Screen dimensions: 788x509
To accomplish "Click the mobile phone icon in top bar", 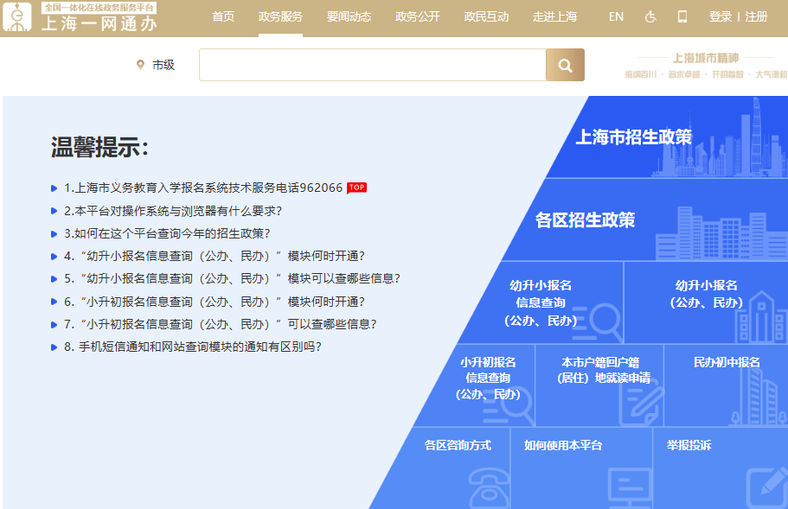I will 682,16.
